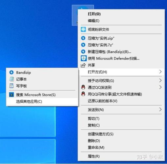Click the 记事本 notepad icon
The image size is (167, 164).
click(12, 79)
